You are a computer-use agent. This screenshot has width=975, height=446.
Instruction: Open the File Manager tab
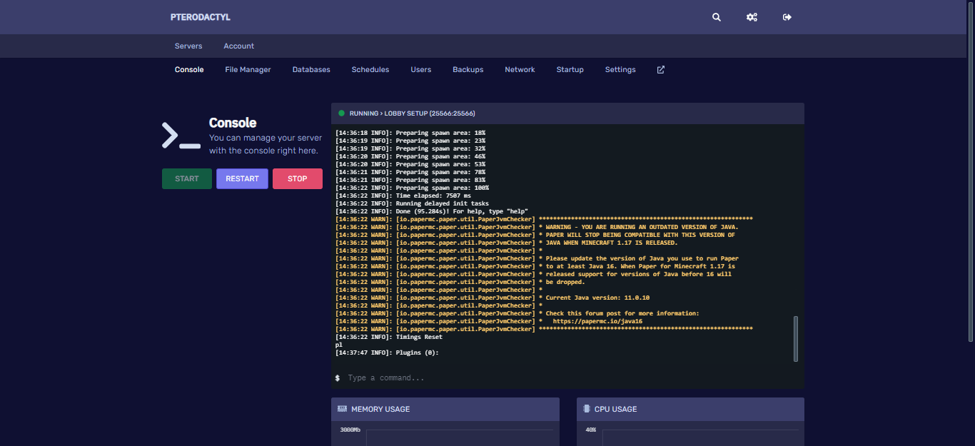coord(248,70)
